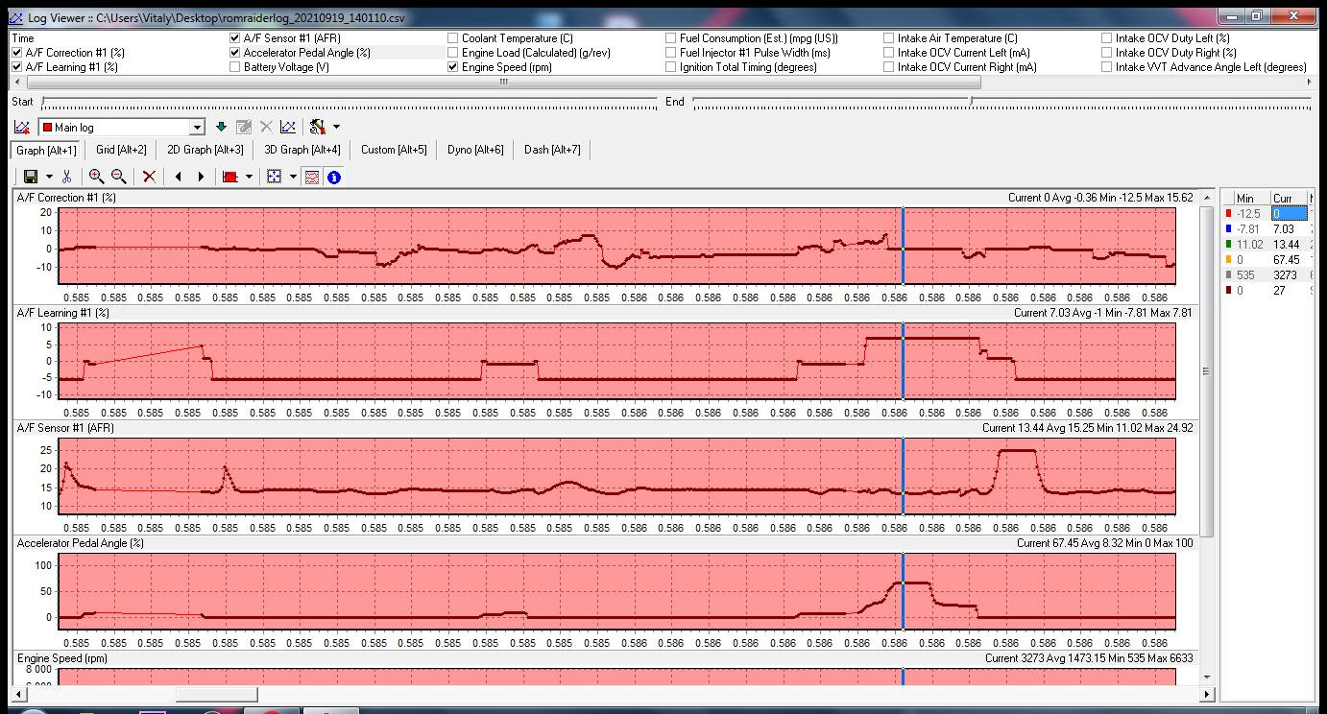
Task: Click the Curr value 3273 cell
Action: tap(1290, 275)
